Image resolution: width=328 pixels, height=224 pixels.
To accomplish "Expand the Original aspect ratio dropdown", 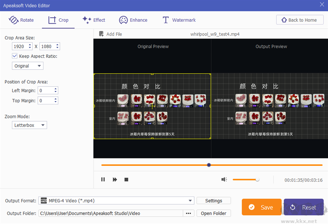I will coord(27,66).
